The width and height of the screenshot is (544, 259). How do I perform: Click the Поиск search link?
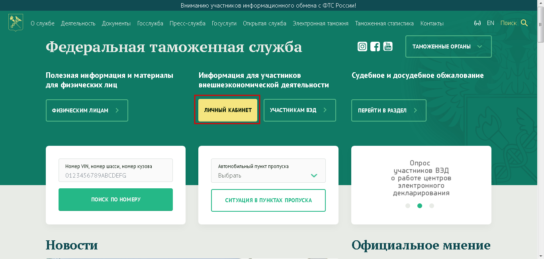click(x=509, y=23)
